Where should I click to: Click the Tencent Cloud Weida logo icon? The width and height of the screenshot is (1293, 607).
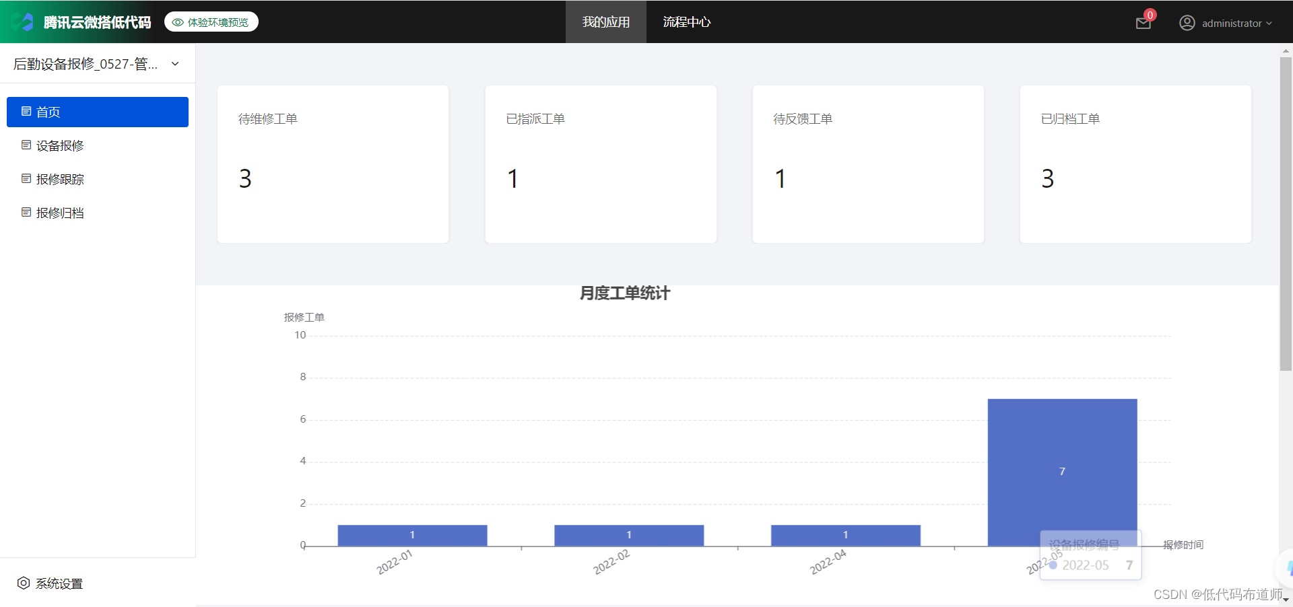[23, 22]
